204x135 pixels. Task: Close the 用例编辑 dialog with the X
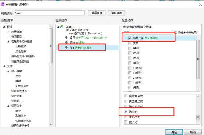[x=200, y=4]
